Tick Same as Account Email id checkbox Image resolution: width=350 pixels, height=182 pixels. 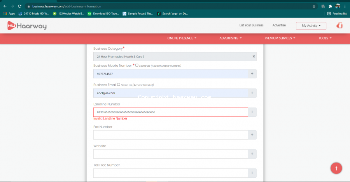[119, 84]
